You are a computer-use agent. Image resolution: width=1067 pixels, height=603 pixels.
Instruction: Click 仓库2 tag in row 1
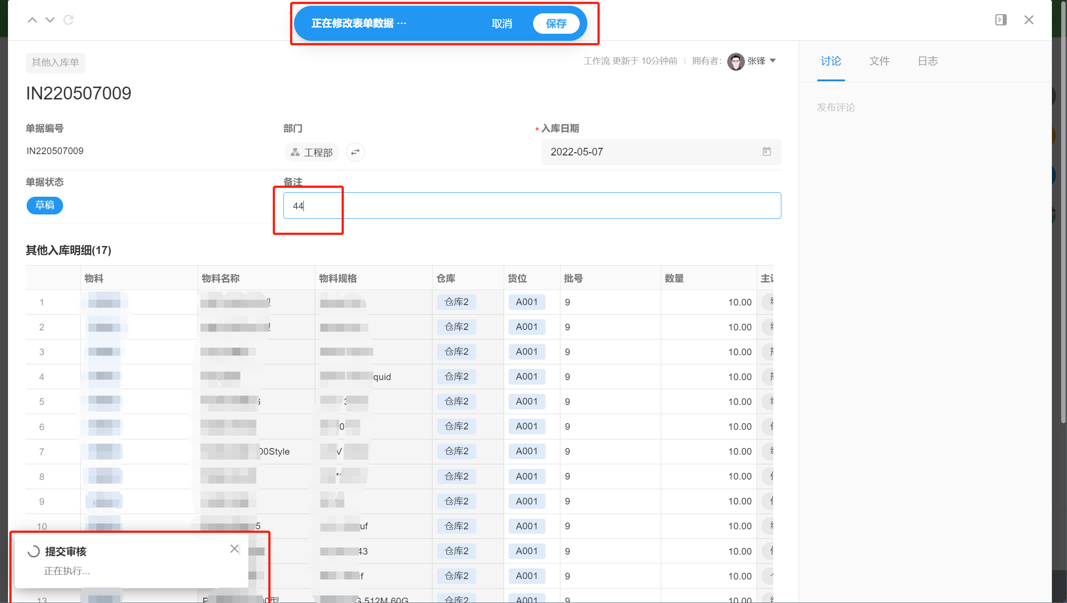457,302
